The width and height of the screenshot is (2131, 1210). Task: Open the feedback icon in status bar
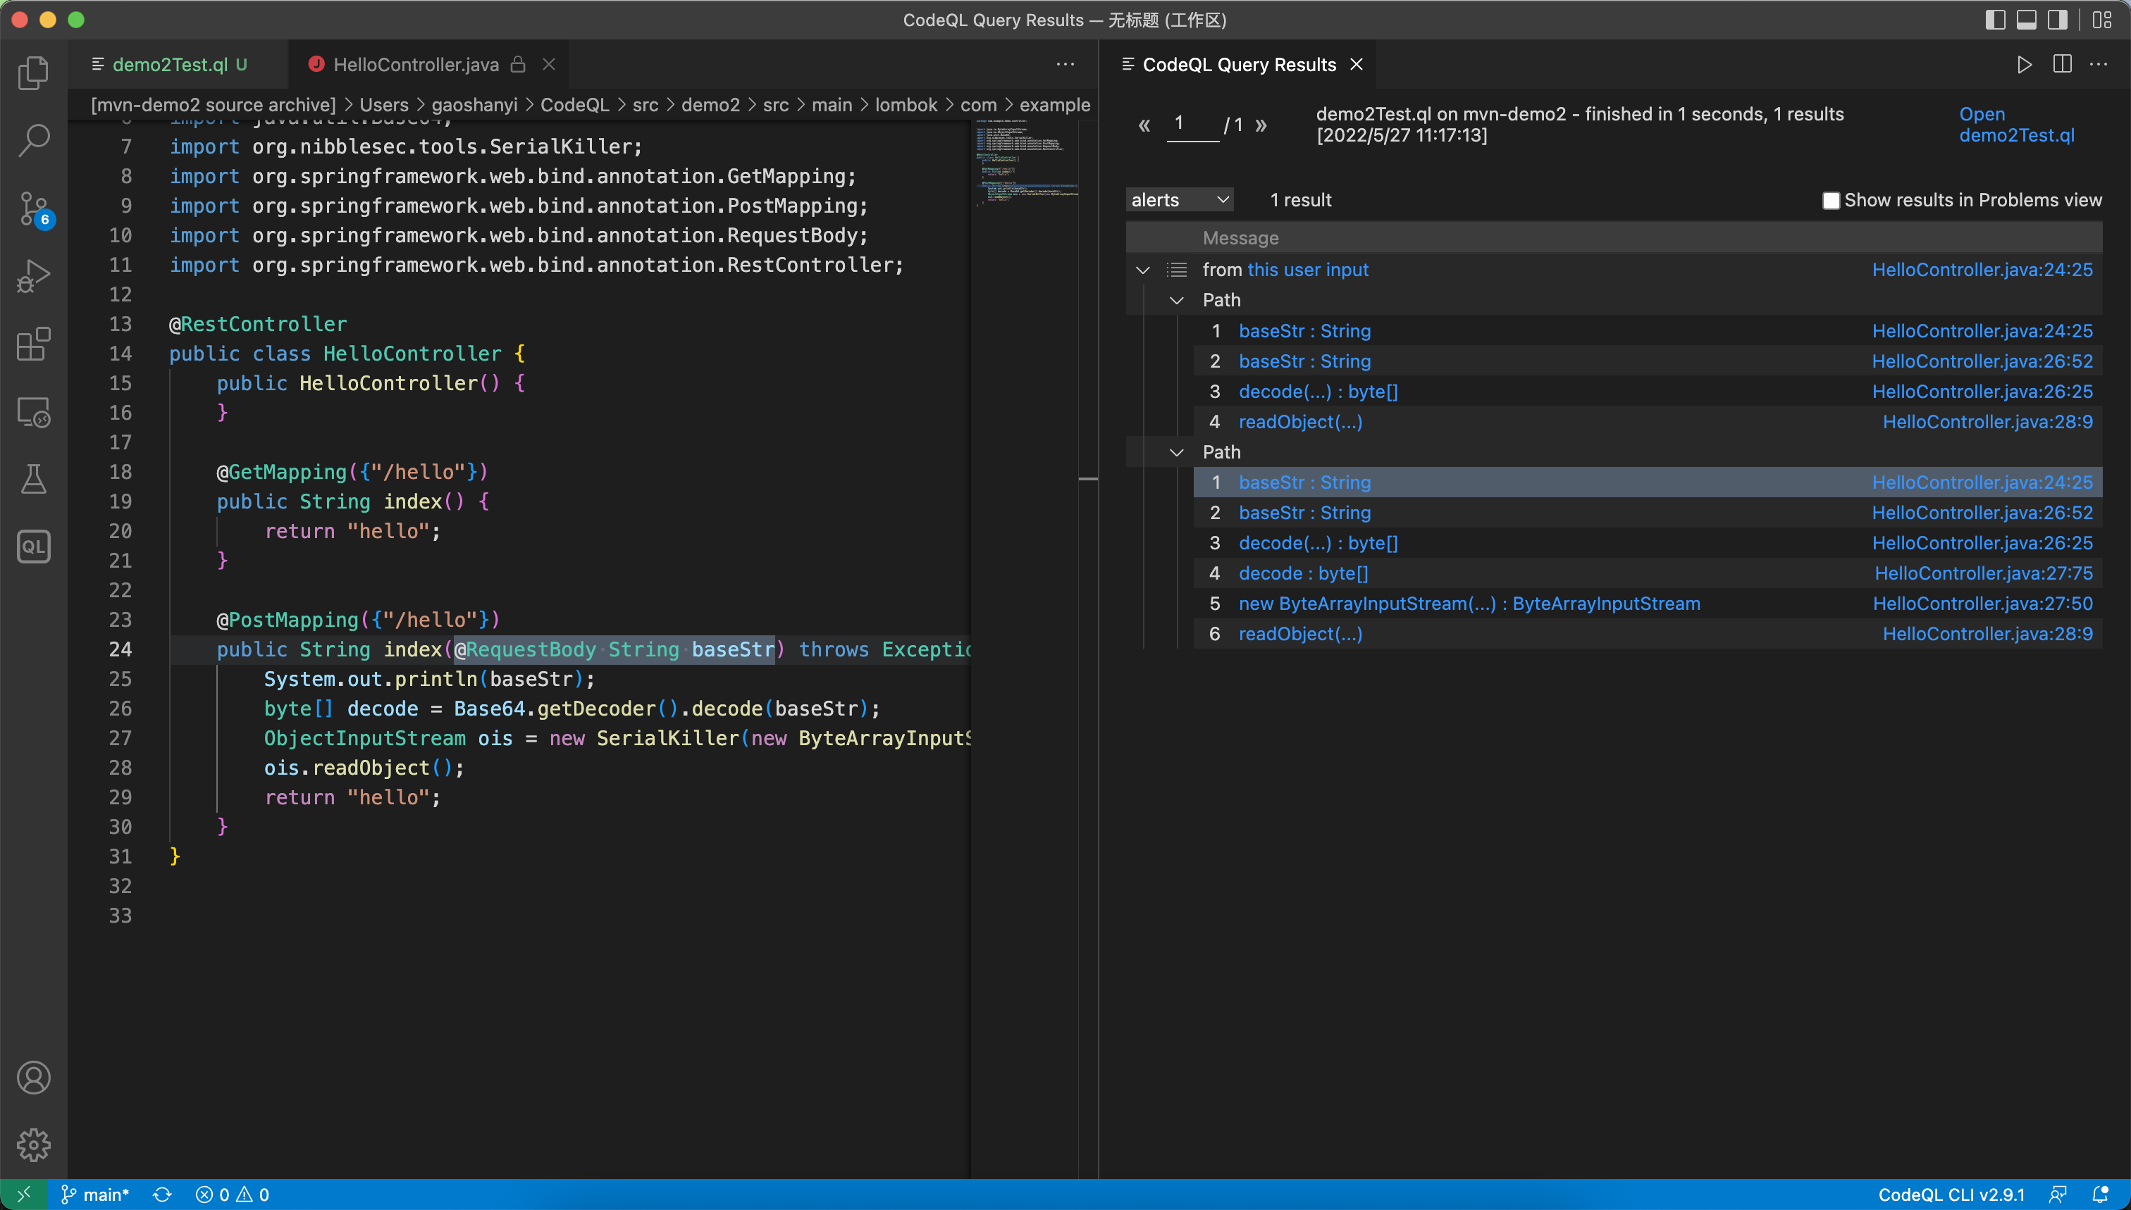pyautogui.click(x=2058, y=1195)
